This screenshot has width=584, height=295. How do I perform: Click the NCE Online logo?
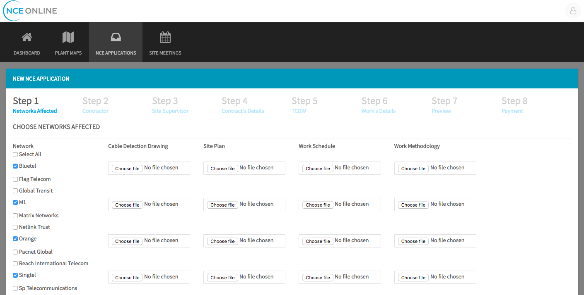[30, 11]
